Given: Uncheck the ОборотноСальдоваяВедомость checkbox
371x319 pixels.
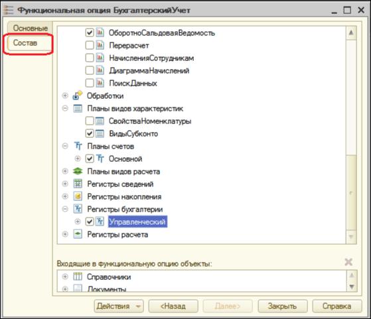Looking at the screenshot, I should (90, 32).
